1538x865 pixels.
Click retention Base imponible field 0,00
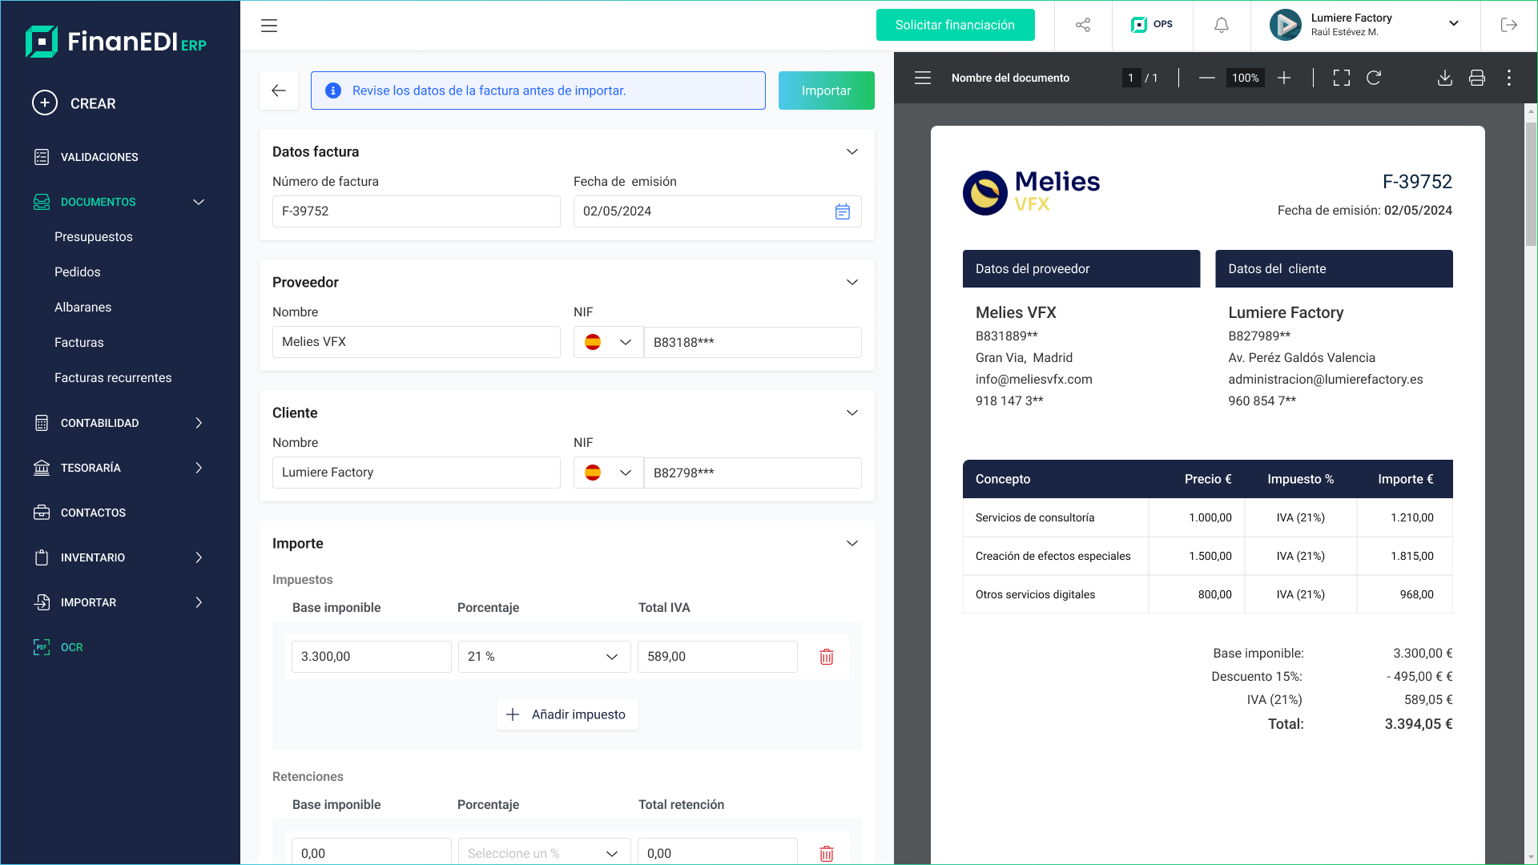[372, 851]
